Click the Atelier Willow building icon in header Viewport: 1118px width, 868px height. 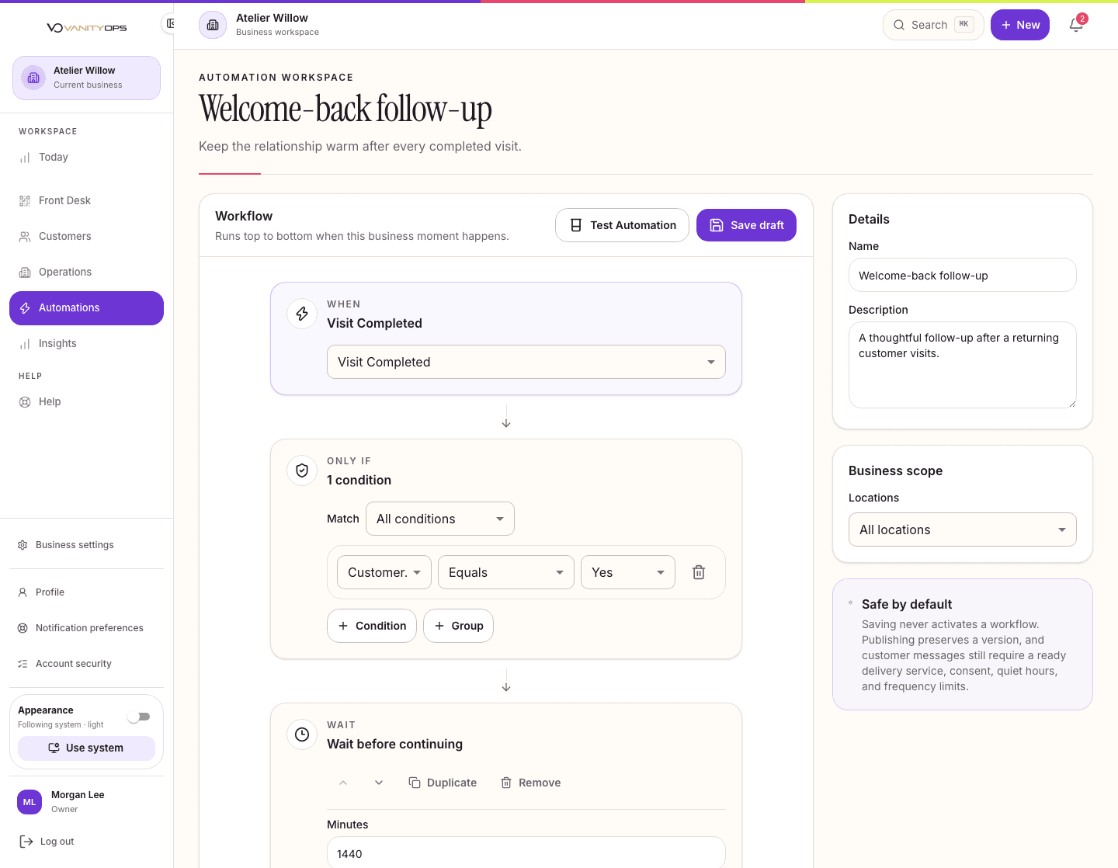coord(213,25)
